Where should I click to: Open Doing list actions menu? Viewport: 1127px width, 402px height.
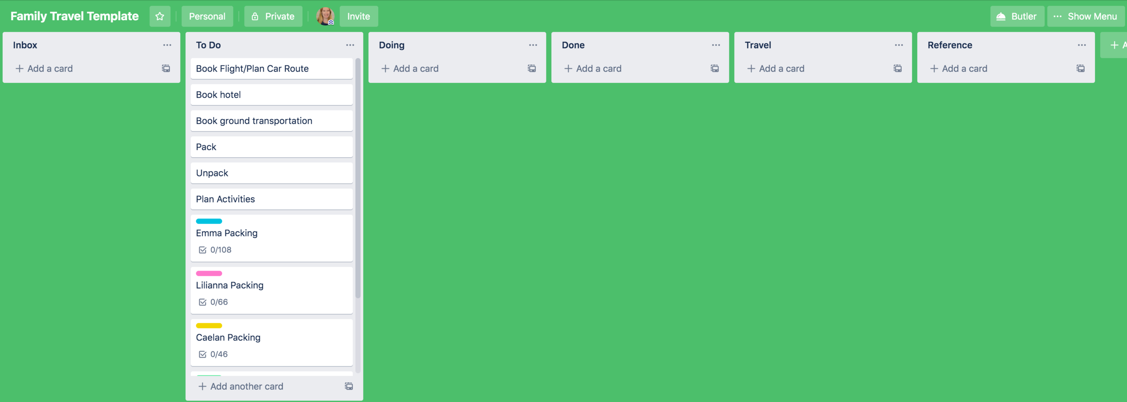point(533,45)
